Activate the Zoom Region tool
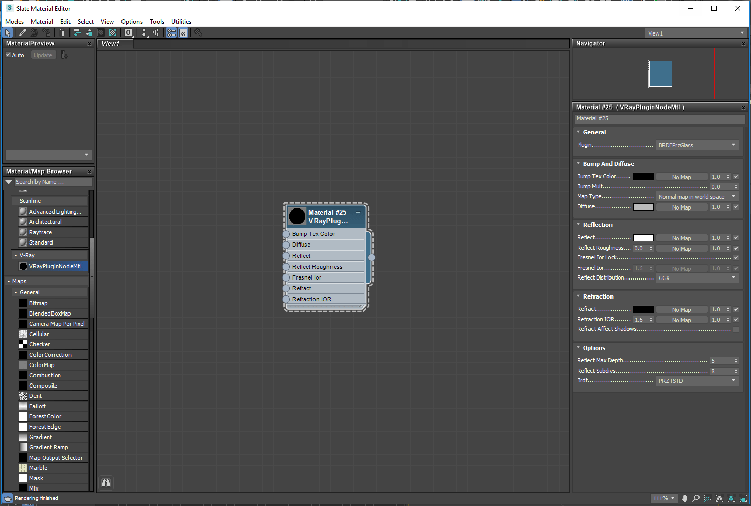 pyautogui.click(x=708, y=498)
